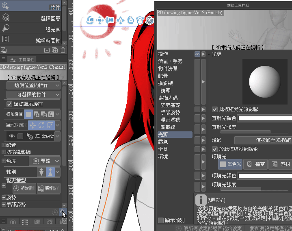Select the 編輯時間軸 timeline edit sub tool
This screenshot has height=231, width=292.
tap(30, 39)
